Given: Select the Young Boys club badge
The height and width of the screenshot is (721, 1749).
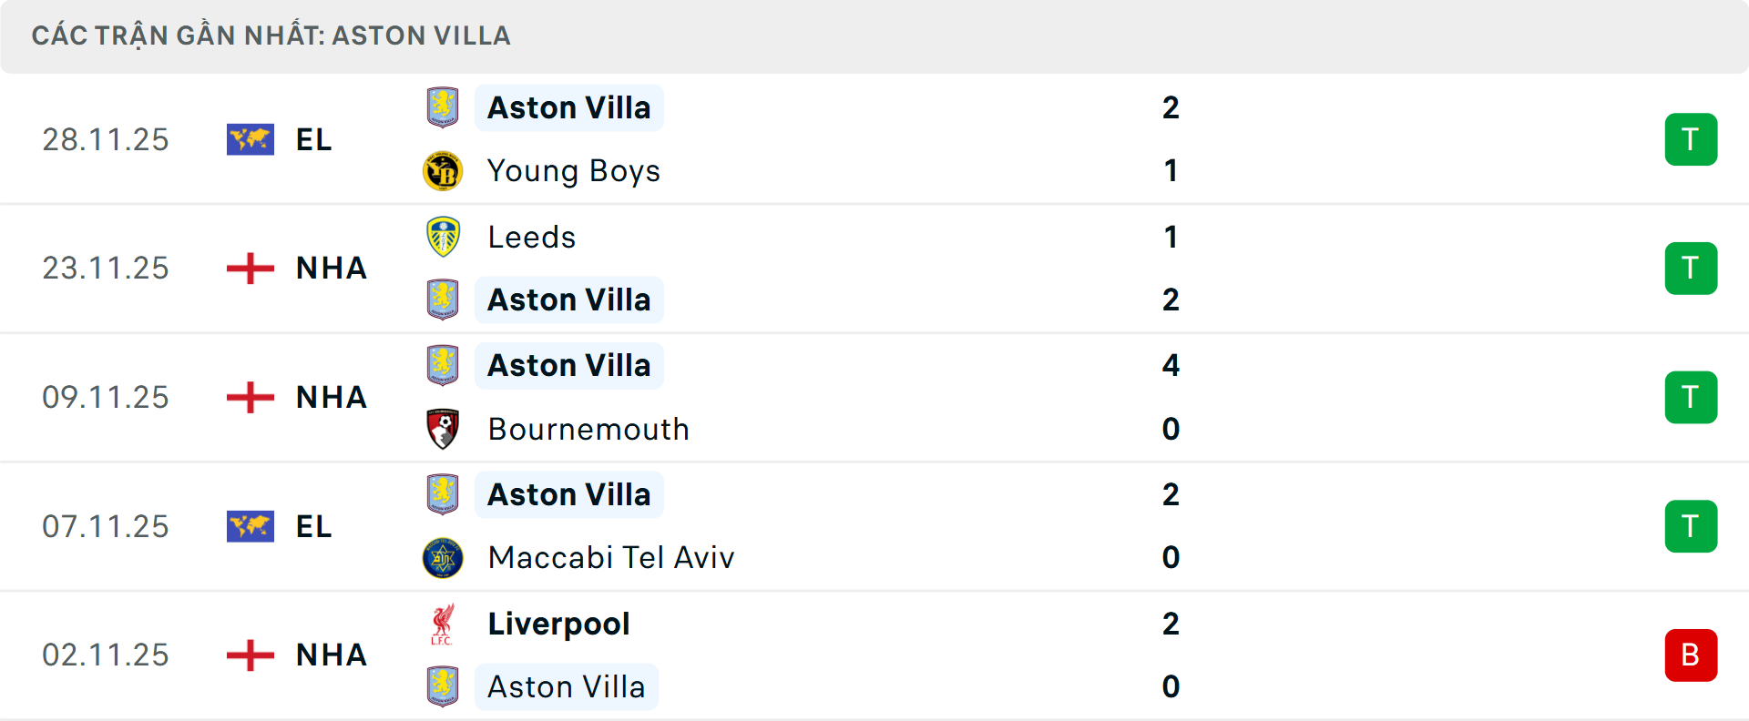Looking at the screenshot, I should pyautogui.click(x=443, y=170).
